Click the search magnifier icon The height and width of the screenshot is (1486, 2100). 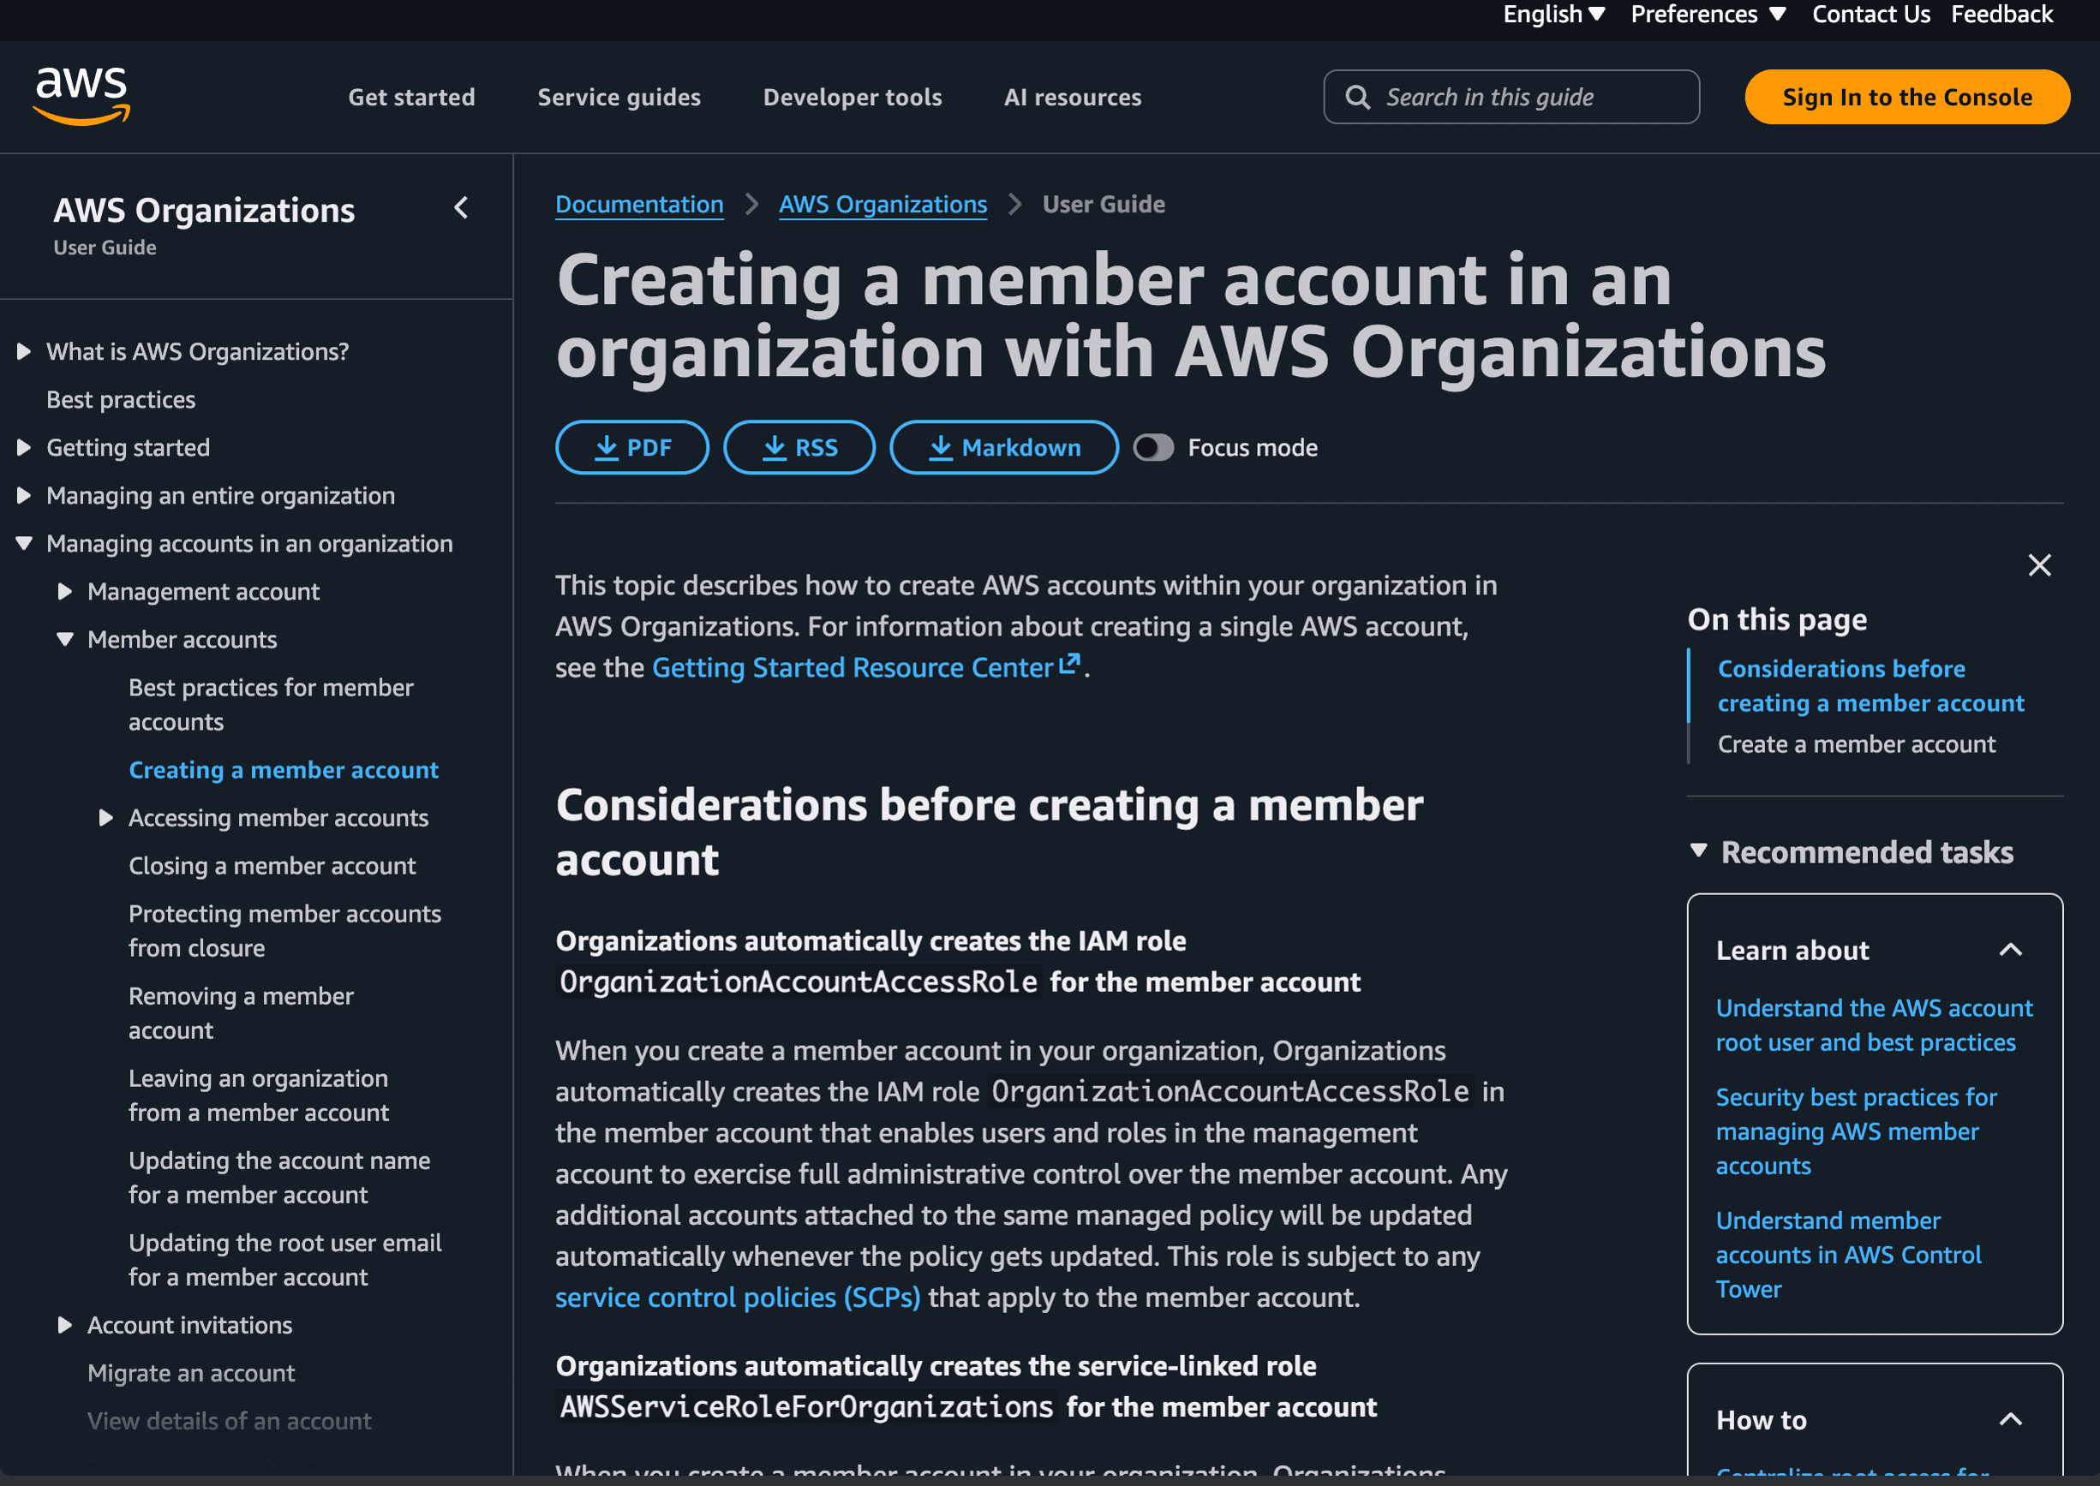(1357, 97)
